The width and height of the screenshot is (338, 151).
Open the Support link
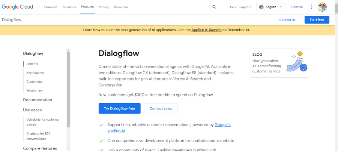(245, 7)
